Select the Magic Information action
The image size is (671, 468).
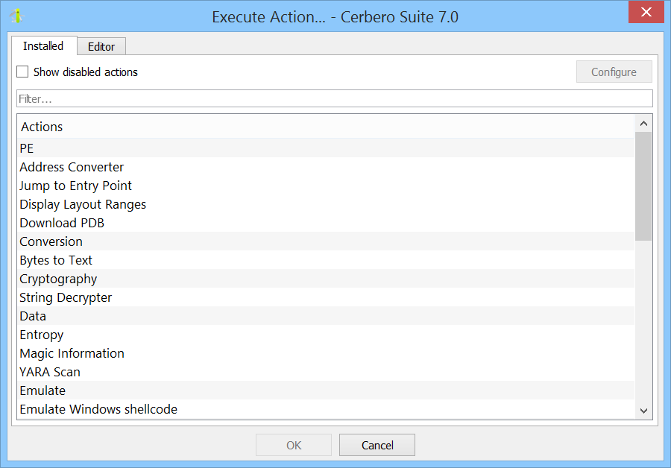point(326,353)
